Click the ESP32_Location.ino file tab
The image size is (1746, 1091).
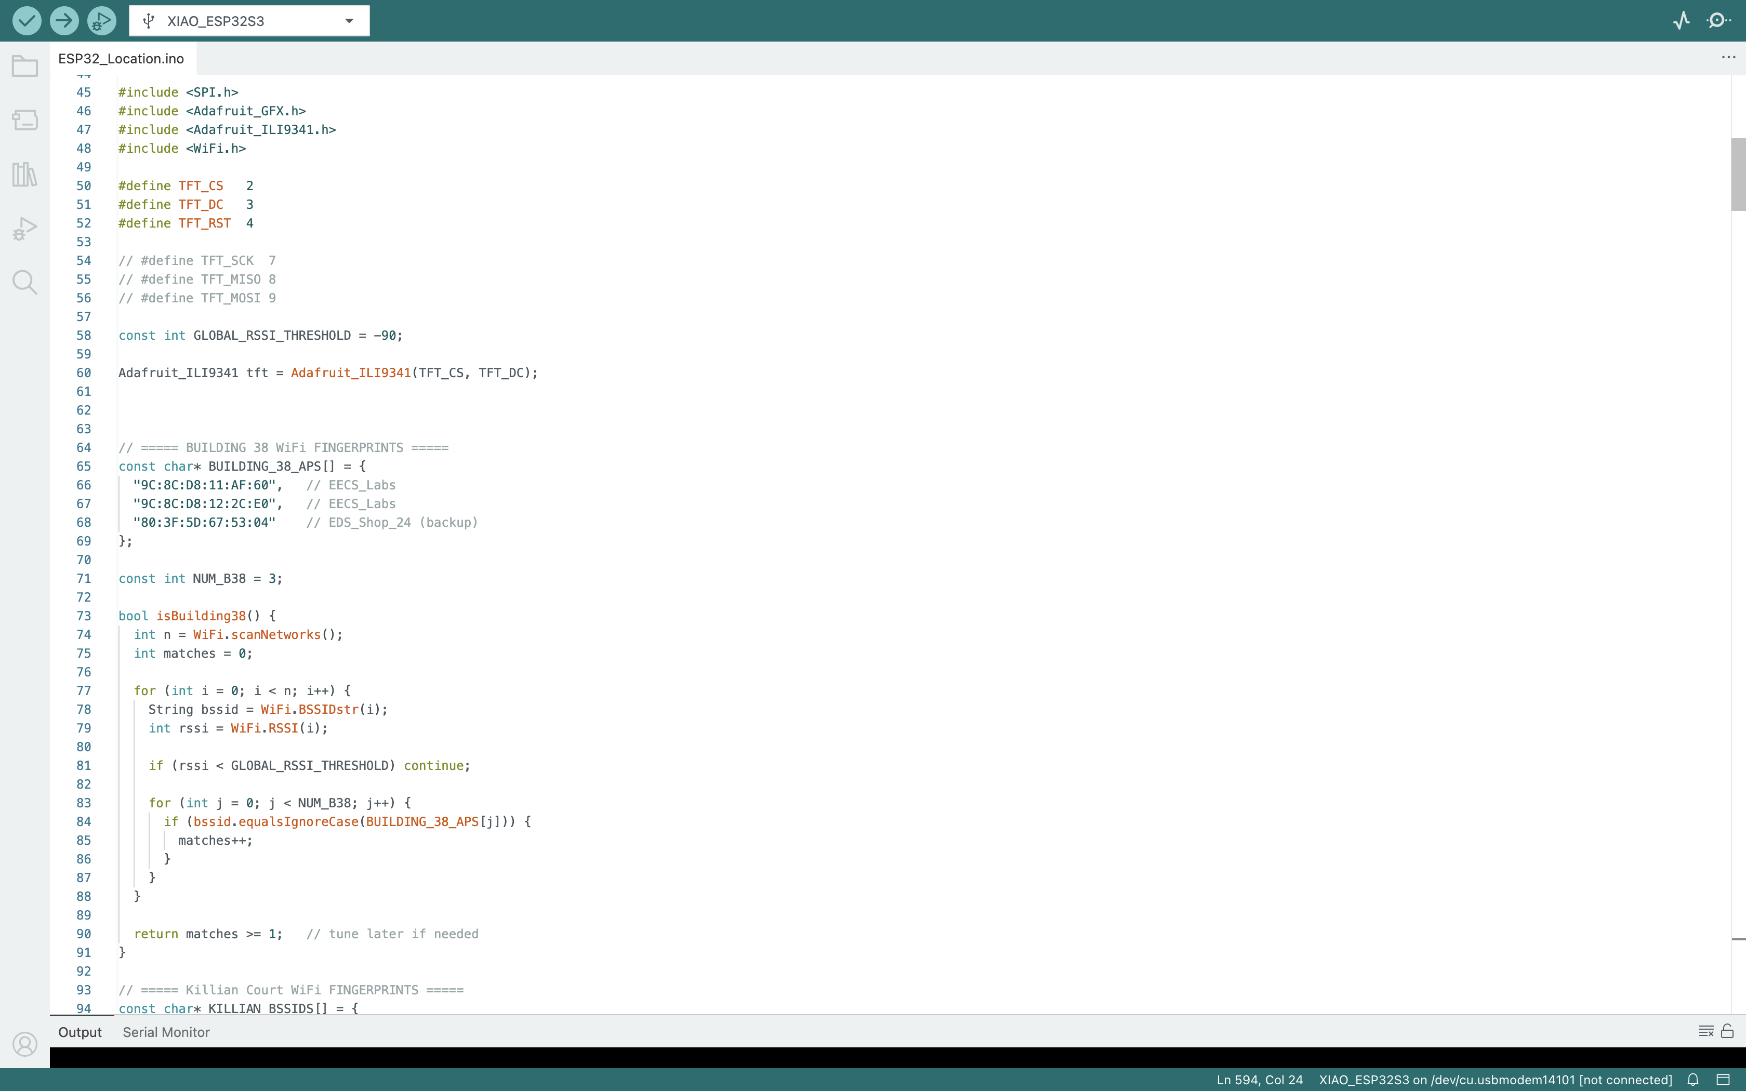coord(121,58)
